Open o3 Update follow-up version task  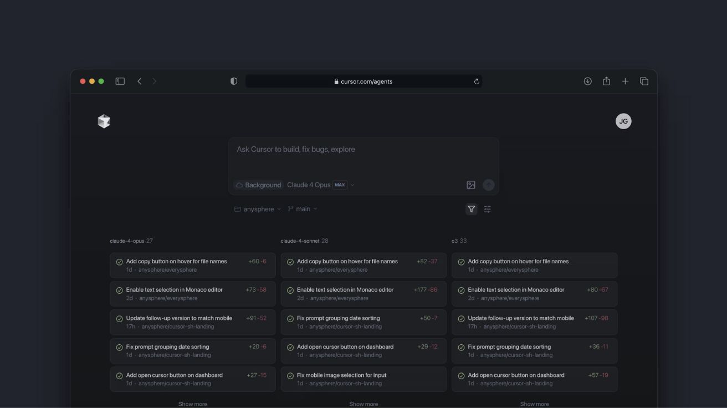pos(535,322)
